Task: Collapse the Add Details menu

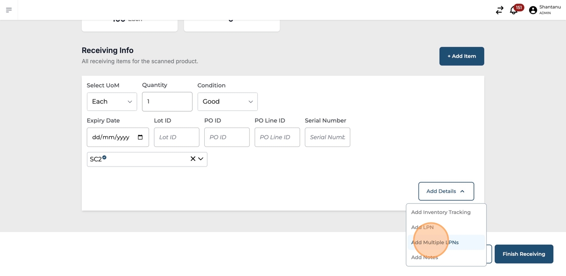Action: (446, 191)
